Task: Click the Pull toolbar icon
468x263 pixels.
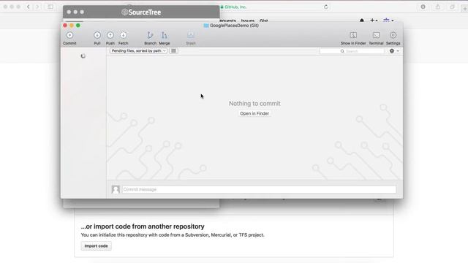Action: (x=97, y=38)
